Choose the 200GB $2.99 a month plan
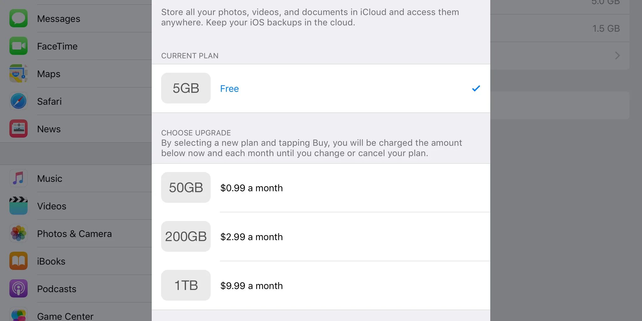 click(251, 237)
